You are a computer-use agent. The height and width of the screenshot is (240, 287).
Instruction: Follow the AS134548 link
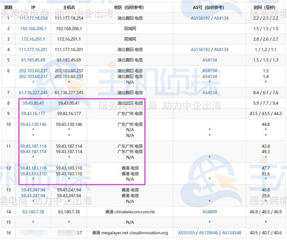pos(232,233)
